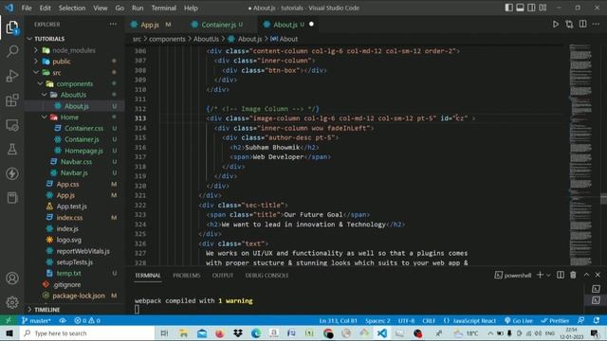Create a new terminal with plus icon
This screenshot has height=341, width=607.
(540, 275)
